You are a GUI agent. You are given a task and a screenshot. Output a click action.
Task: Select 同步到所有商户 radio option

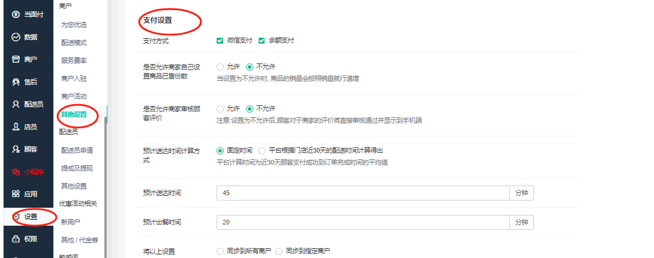click(220, 251)
